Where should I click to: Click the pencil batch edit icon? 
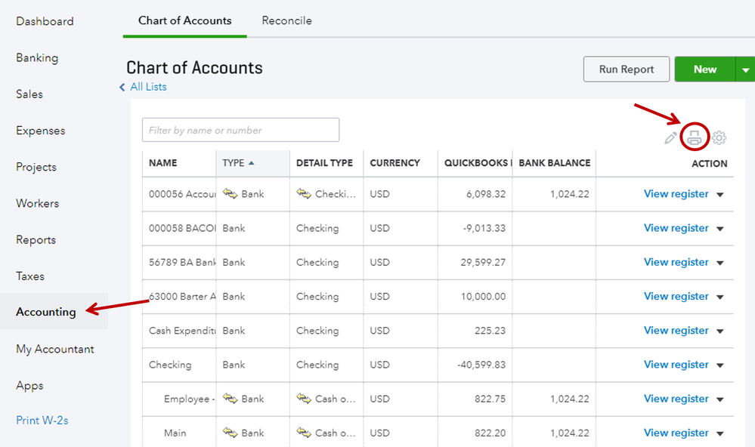[670, 138]
